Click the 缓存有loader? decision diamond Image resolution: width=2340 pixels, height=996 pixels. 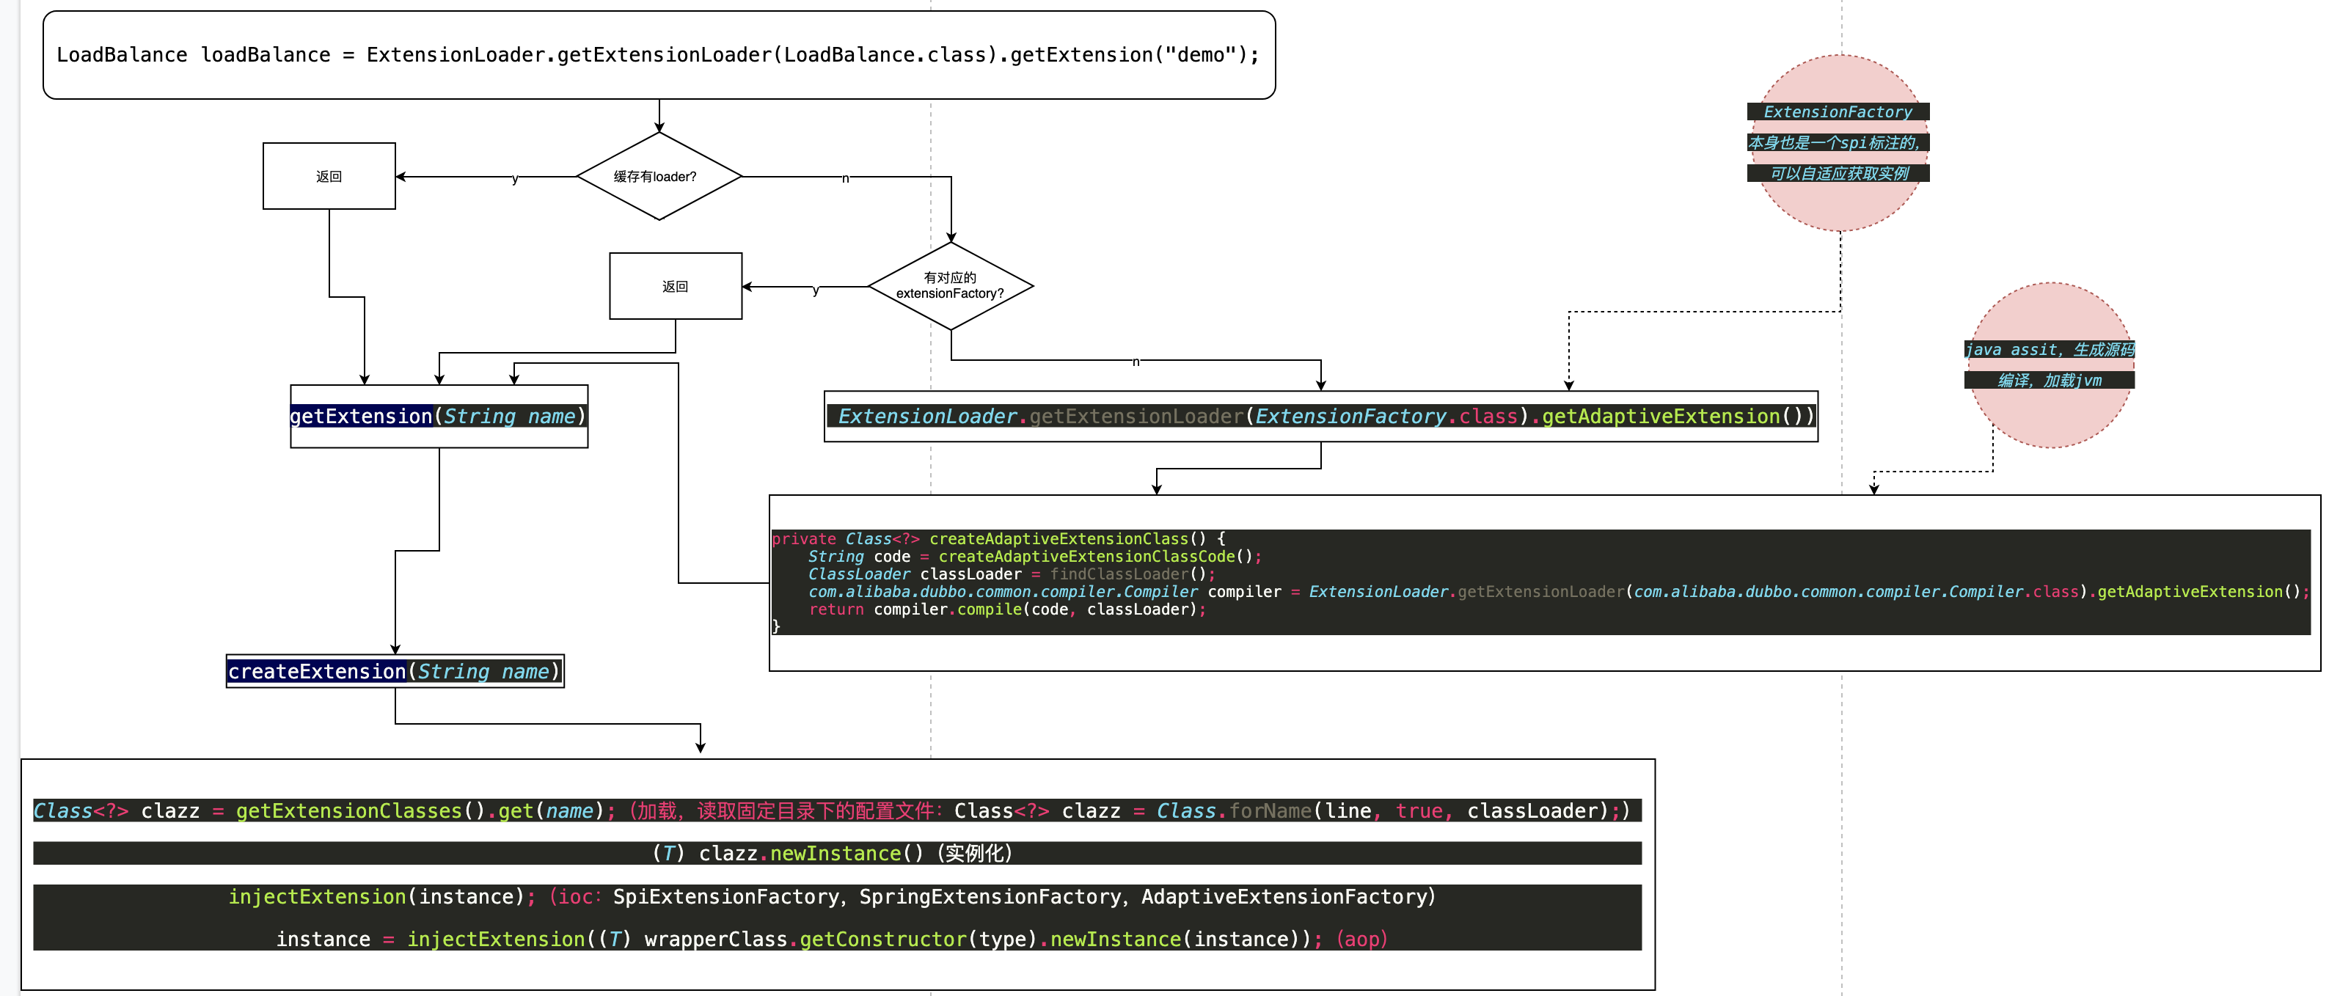pos(659,176)
